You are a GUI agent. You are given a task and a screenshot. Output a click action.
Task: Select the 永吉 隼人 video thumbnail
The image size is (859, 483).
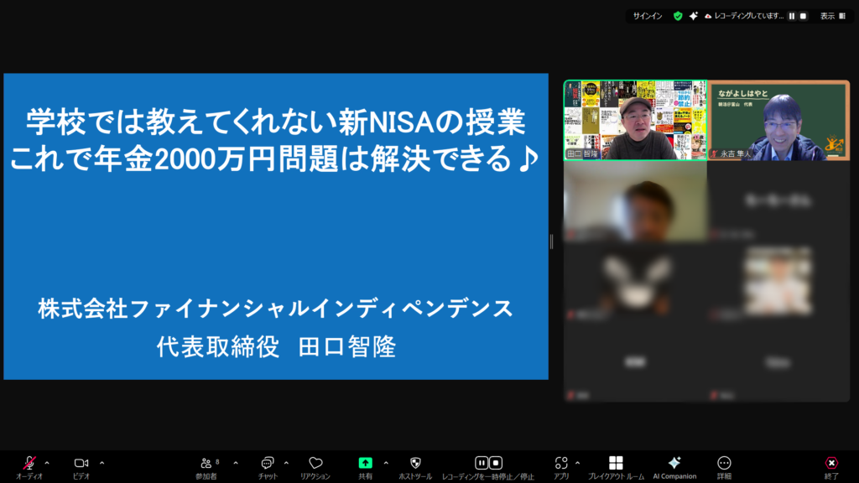[x=778, y=120]
